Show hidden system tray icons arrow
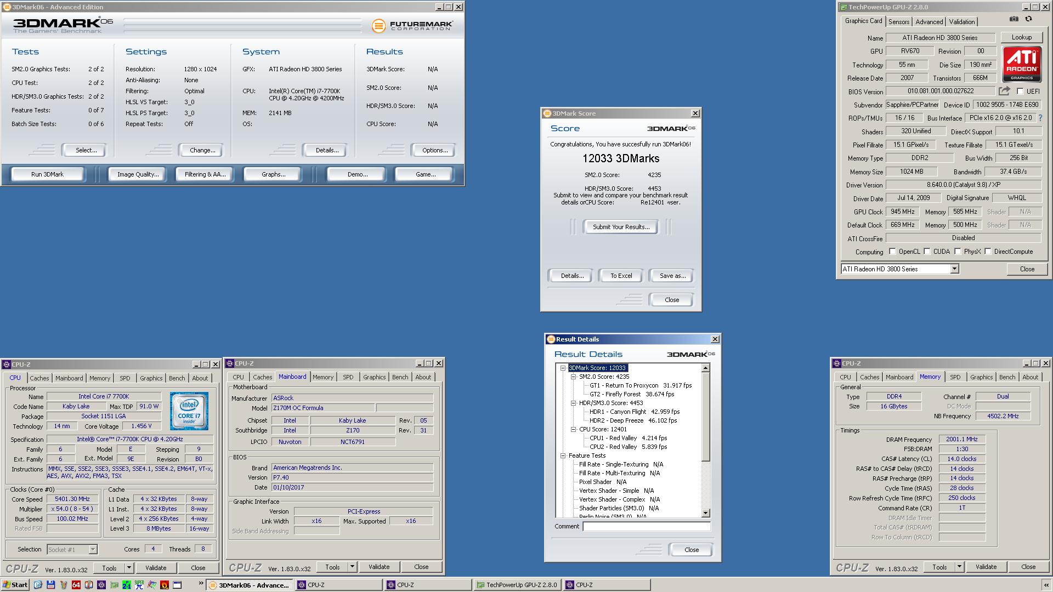 pyautogui.click(x=1045, y=585)
